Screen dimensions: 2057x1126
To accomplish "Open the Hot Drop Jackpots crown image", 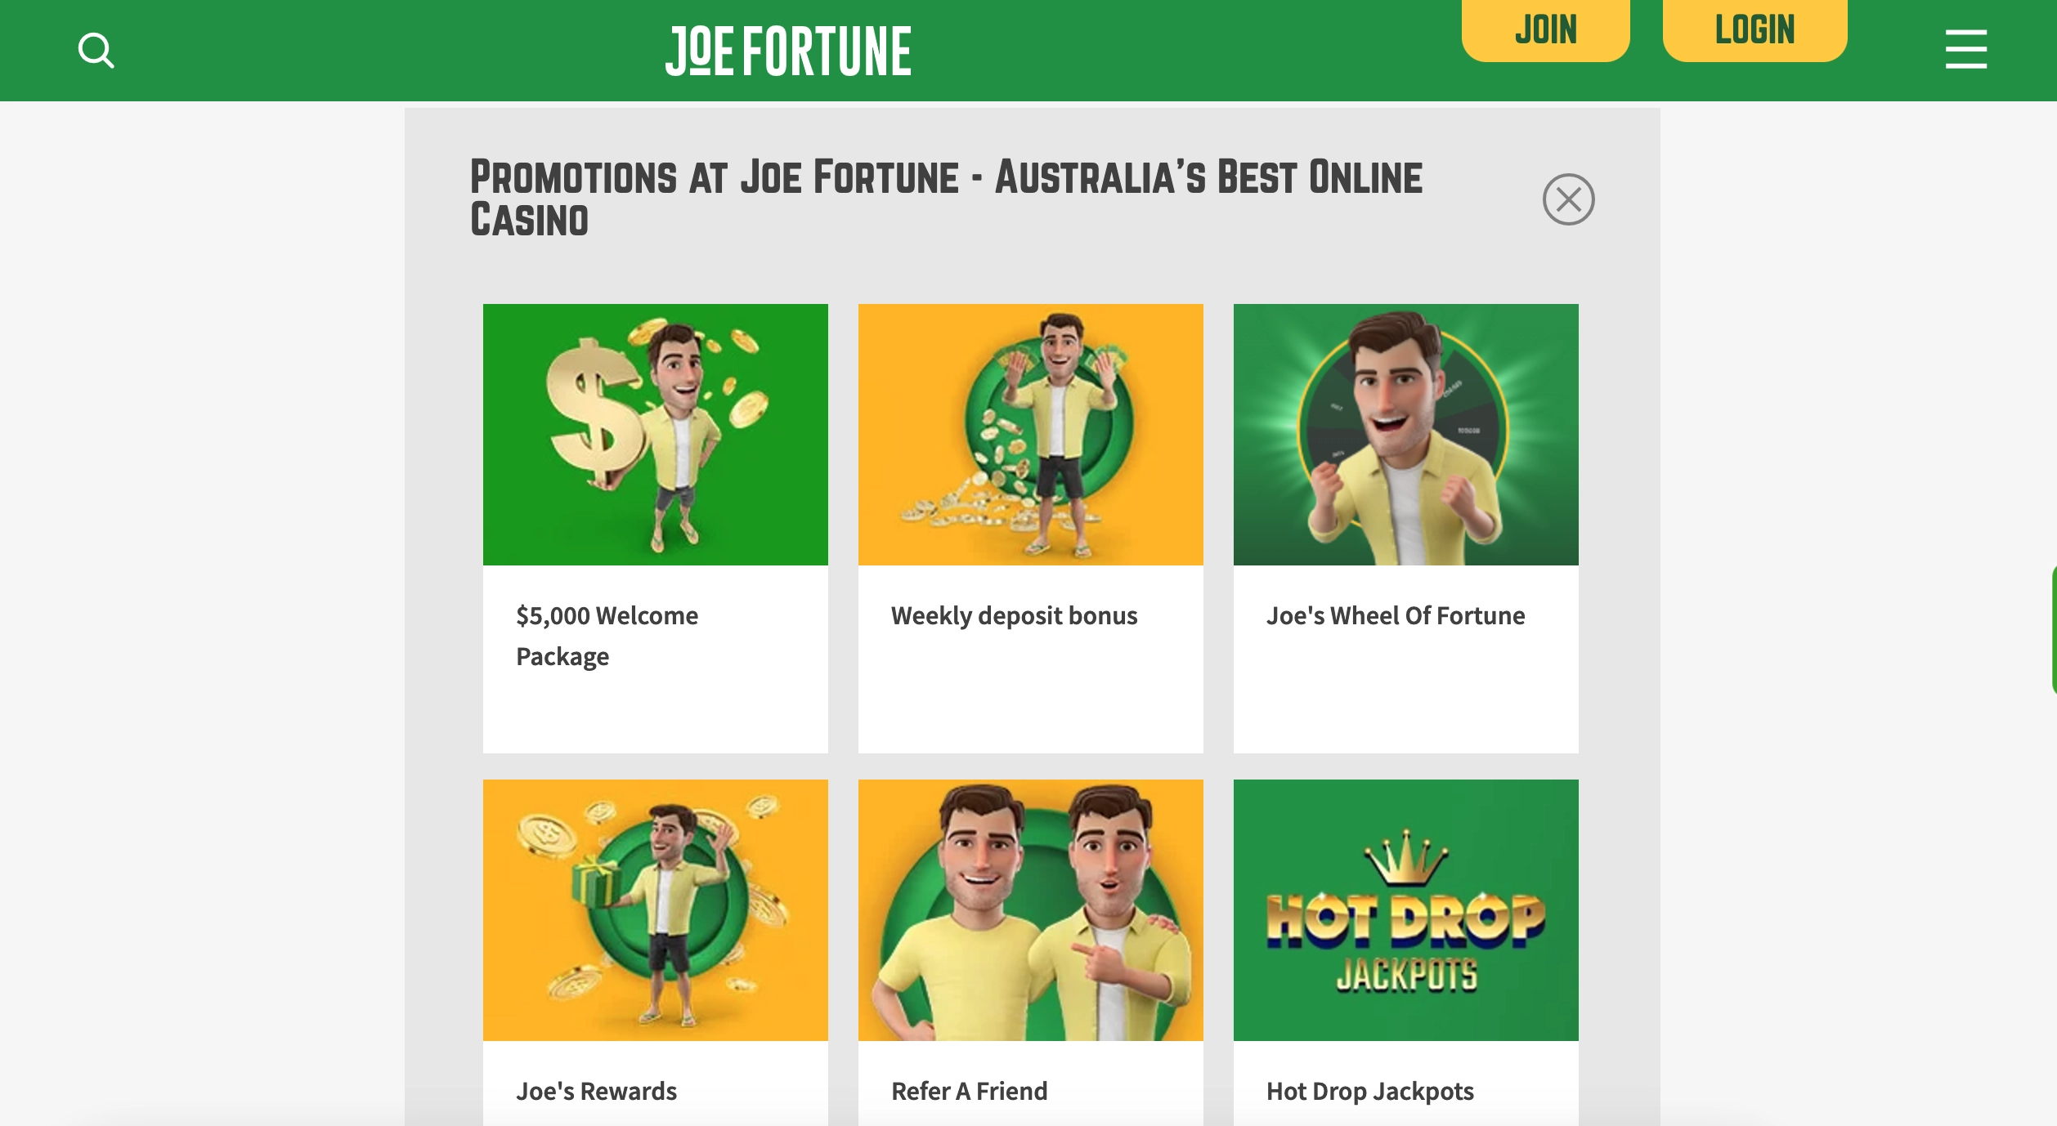I will (x=1406, y=910).
